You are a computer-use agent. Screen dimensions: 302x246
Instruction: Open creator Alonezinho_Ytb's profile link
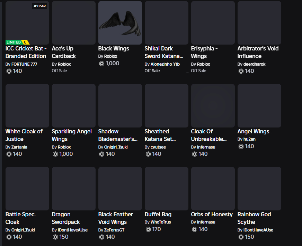pos(165,64)
